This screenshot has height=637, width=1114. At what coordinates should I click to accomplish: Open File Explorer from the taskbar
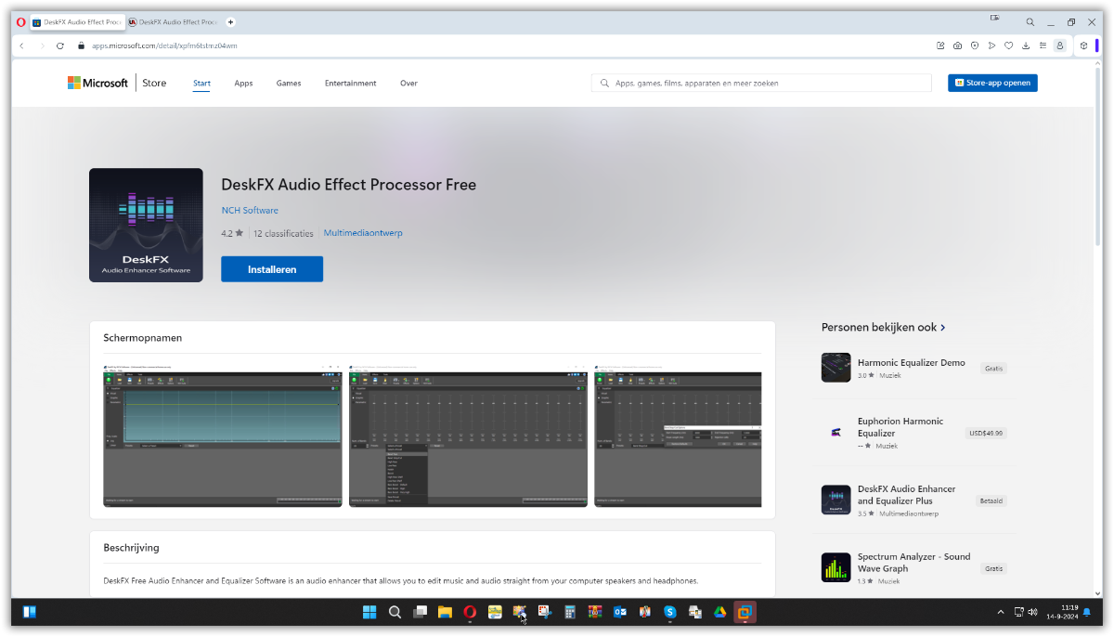[445, 612]
